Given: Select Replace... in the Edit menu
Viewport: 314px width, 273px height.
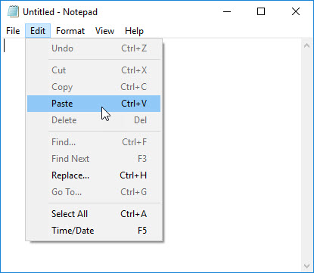Looking at the screenshot, I should (x=94, y=175).
